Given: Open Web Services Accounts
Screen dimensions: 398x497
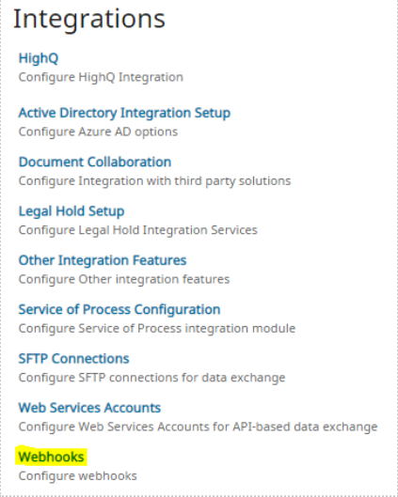Looking at the screenshot, I should coord(89,408).
